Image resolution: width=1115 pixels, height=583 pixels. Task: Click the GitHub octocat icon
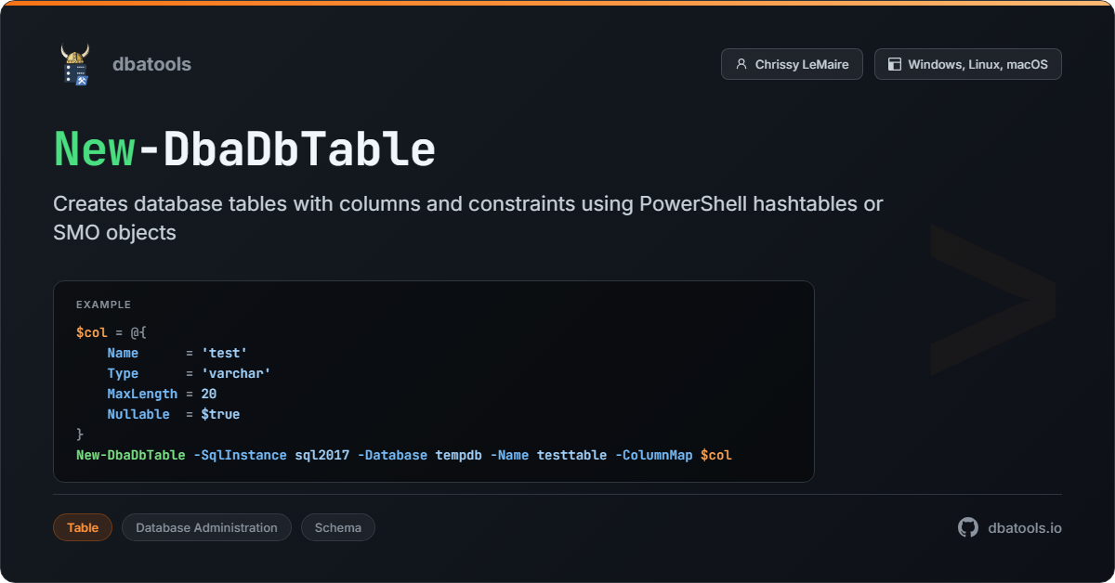(968, 527)
